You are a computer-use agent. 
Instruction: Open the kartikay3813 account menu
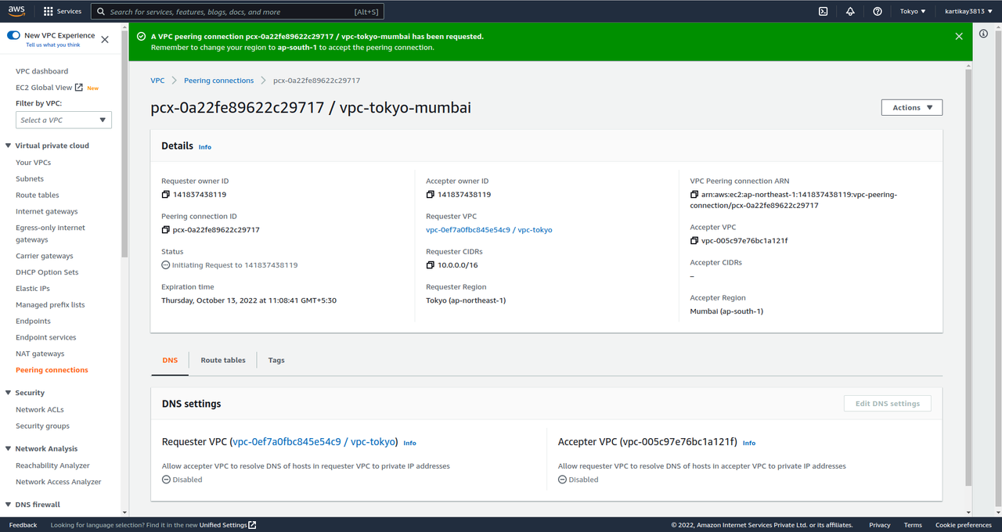point(968,12)
